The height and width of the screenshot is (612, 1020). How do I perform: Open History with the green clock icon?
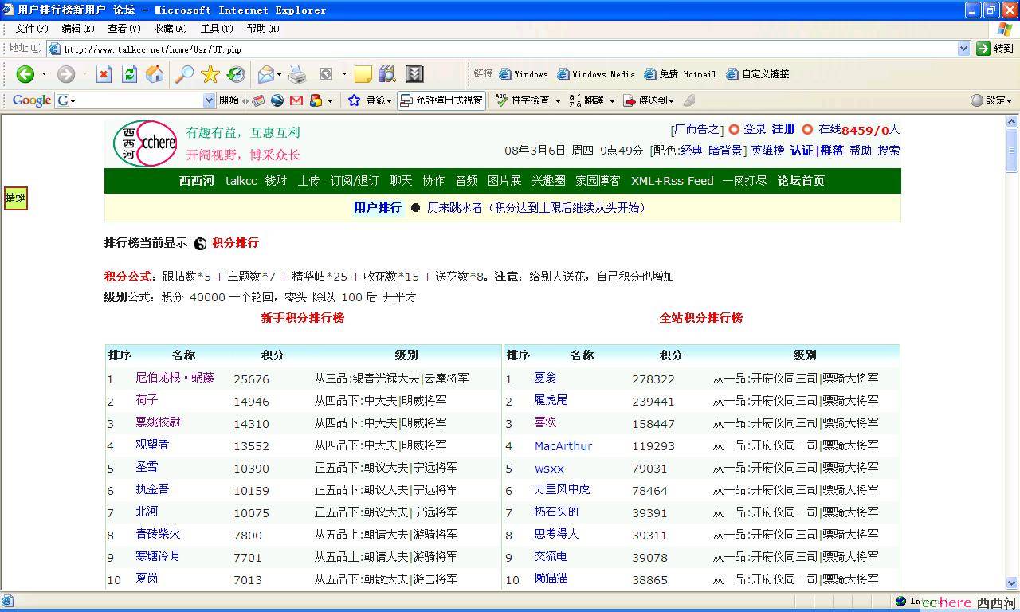pos(236,74)
